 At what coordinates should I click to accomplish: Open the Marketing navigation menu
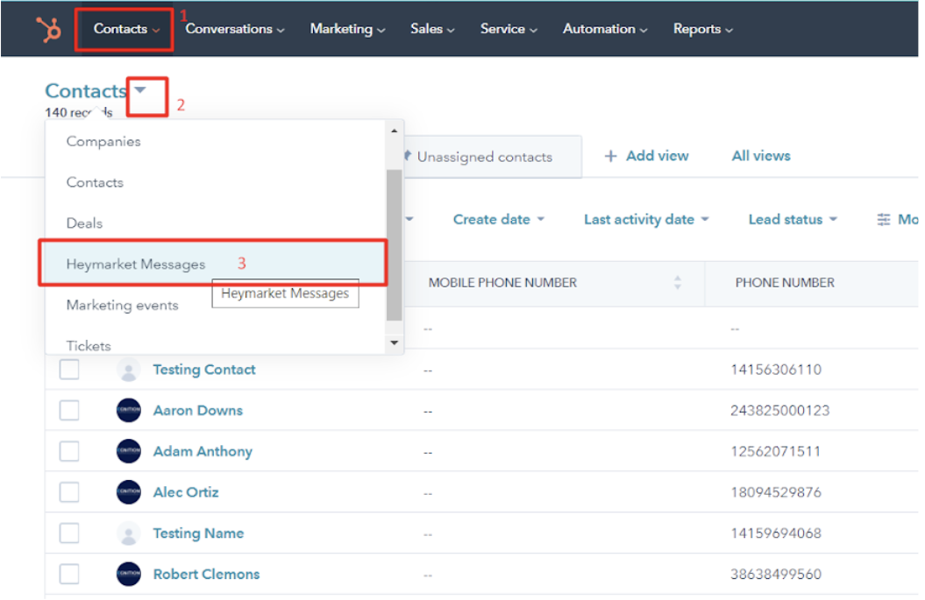click(x=347, y=29)
